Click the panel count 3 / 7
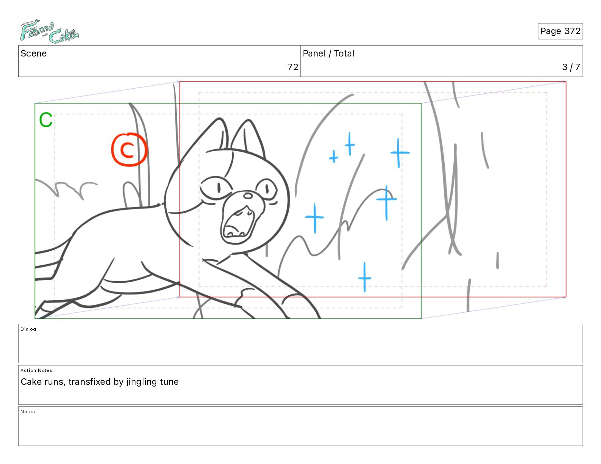Viewport: 601px width, 464px height. 571,67
